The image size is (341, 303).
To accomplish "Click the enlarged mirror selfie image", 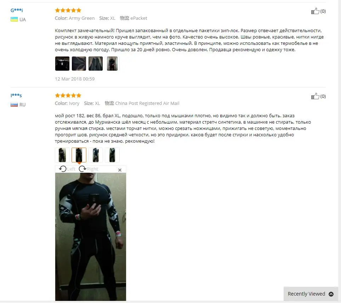I will (90, 237).
